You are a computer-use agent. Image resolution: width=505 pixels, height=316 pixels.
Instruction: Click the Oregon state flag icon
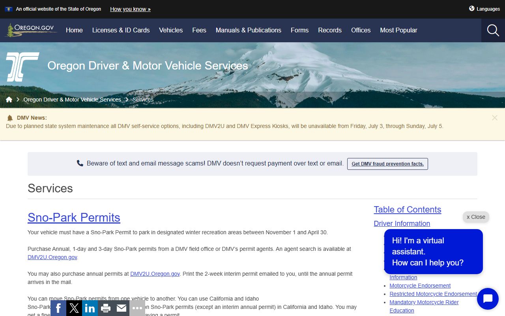pos(8,9)
